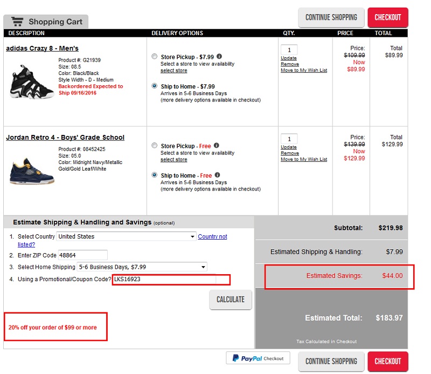Select Store Pickup Free for Jordan Retro 4
The image size is (431, 374).
(x=155, y=145)
